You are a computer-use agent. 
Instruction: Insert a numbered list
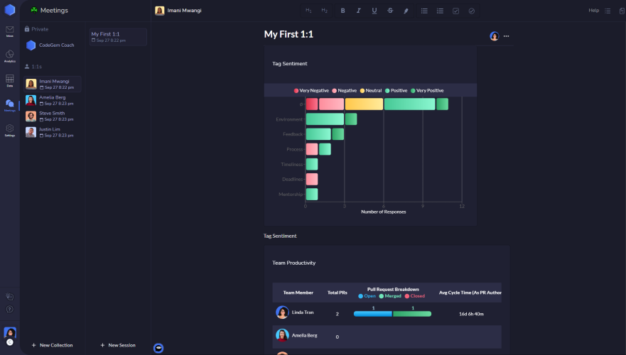tap(440, 11)
